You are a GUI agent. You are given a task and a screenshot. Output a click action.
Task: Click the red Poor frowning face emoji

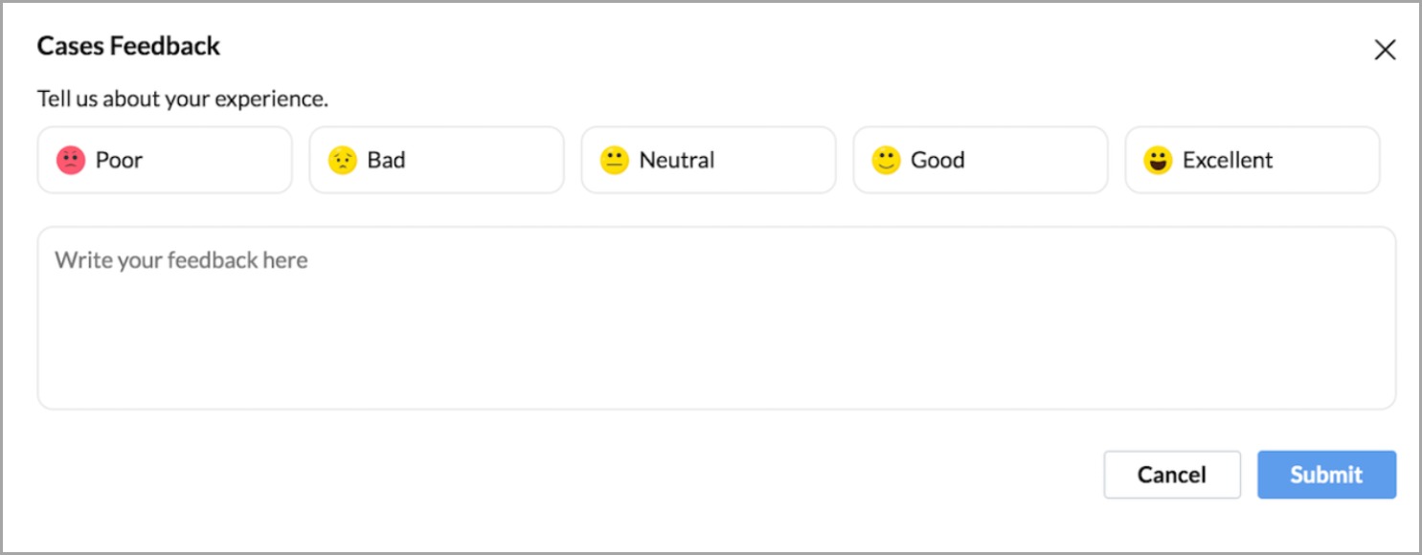pyautogui.click(x=71, y=160)
